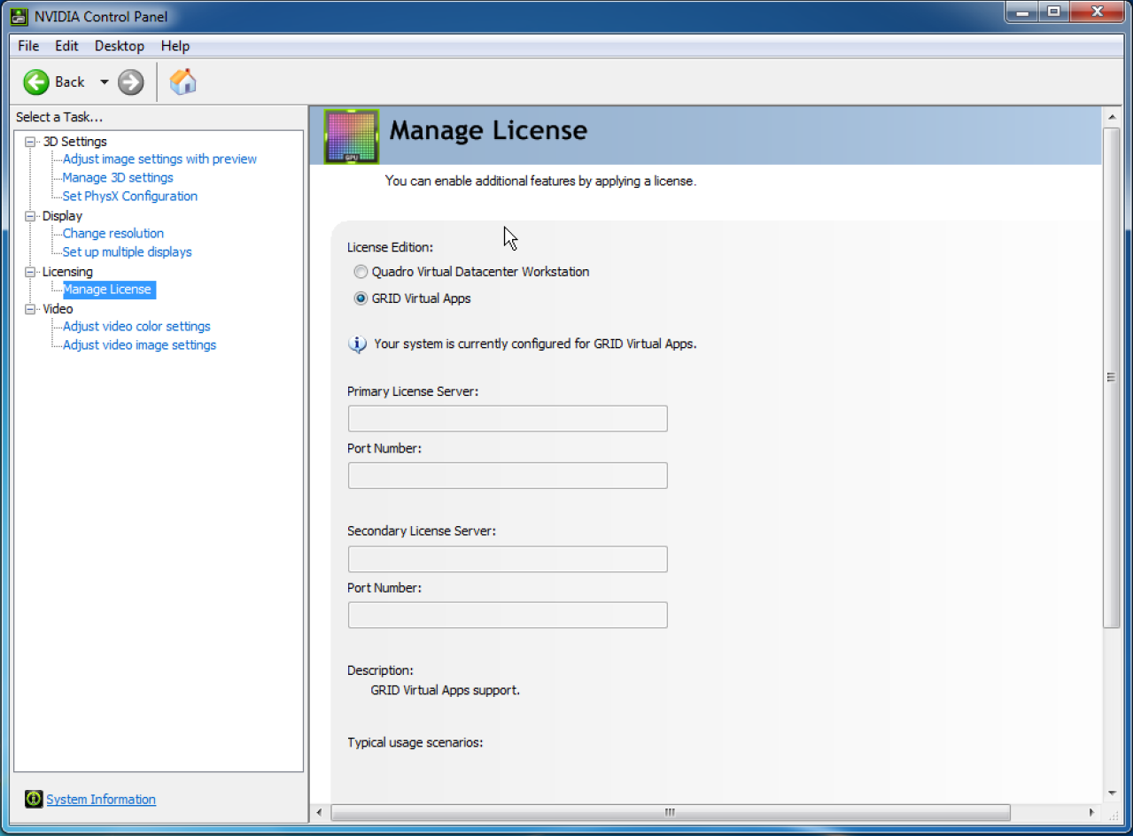Click the Home toolbar icon
The height and width of the screenshot is (836, 1133).
point(182,81)
